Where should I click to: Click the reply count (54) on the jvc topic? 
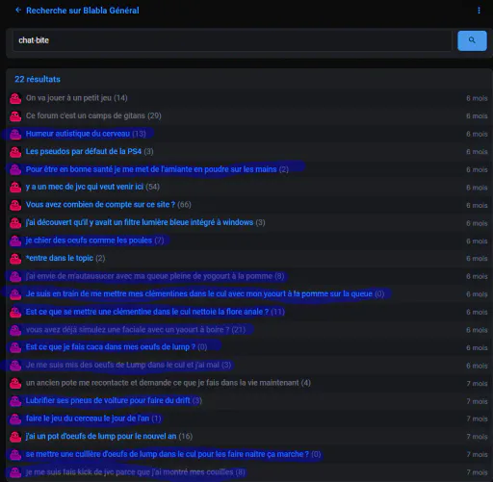(152, 187)
